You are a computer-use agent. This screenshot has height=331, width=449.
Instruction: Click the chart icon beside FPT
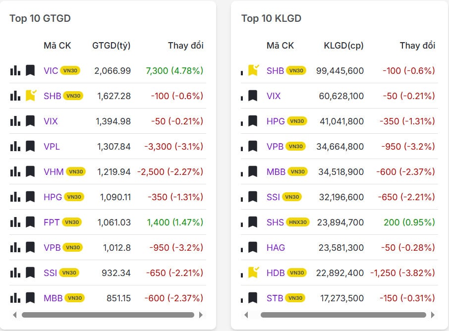pyautogui.click(x=14, y=222)
